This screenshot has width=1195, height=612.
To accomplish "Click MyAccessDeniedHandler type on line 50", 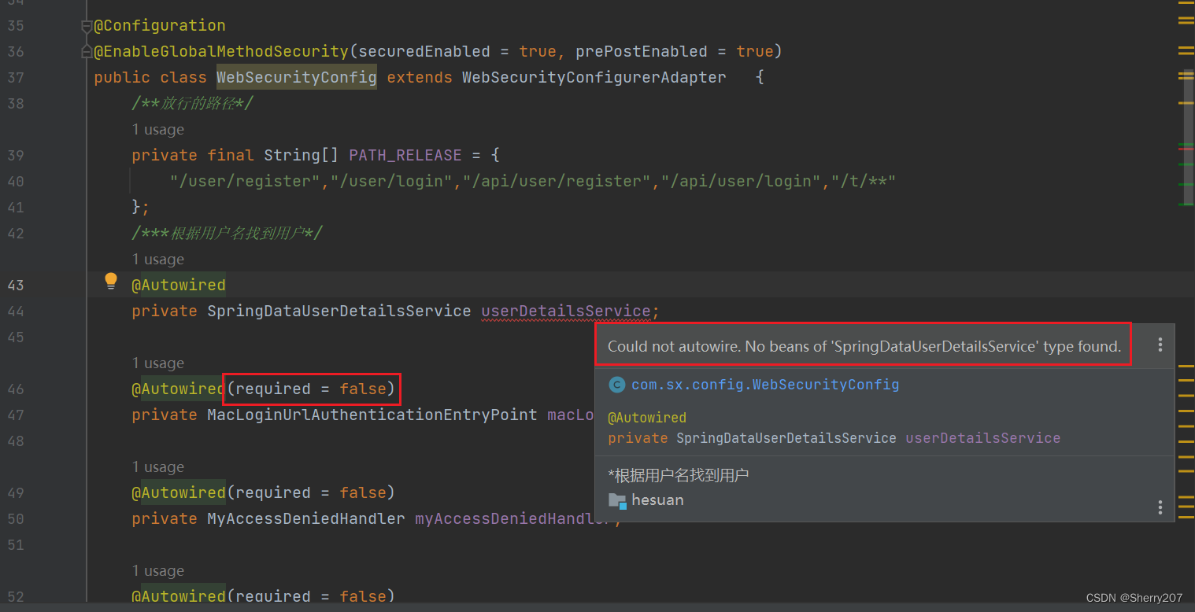I will (306, 518).
